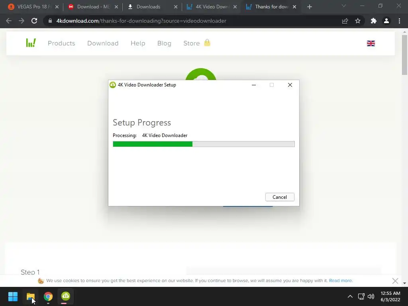
Task: Open File Explorer from the taskbar
Action: click(x=30, y=296)
